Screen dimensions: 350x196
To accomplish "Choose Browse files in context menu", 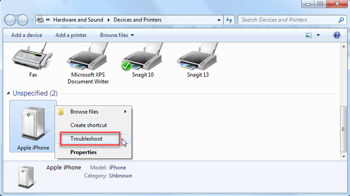I will coord(93,112).
